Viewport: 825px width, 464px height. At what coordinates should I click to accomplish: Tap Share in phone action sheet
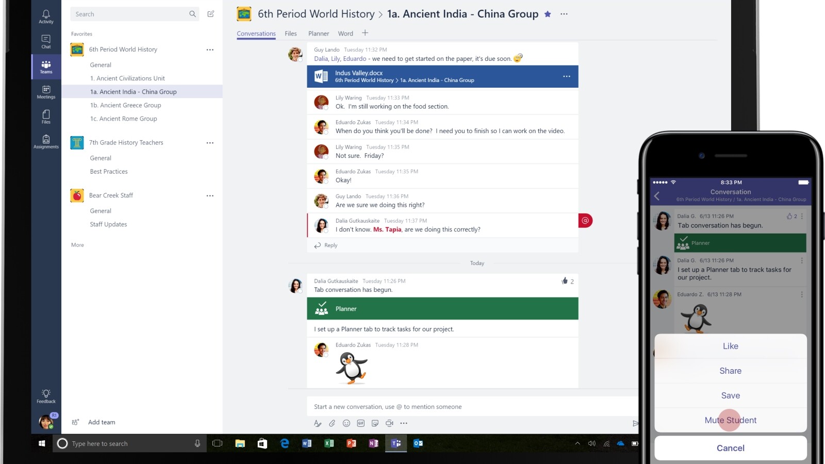click(x=731, y=371)
